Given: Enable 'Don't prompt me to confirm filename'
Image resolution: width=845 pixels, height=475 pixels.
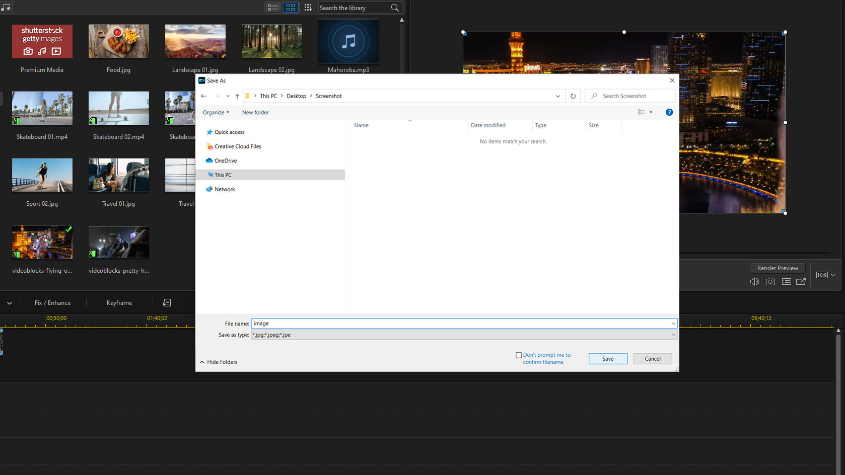Looking at the screenshot, I should pyautogui.click(x=519, y=355).
